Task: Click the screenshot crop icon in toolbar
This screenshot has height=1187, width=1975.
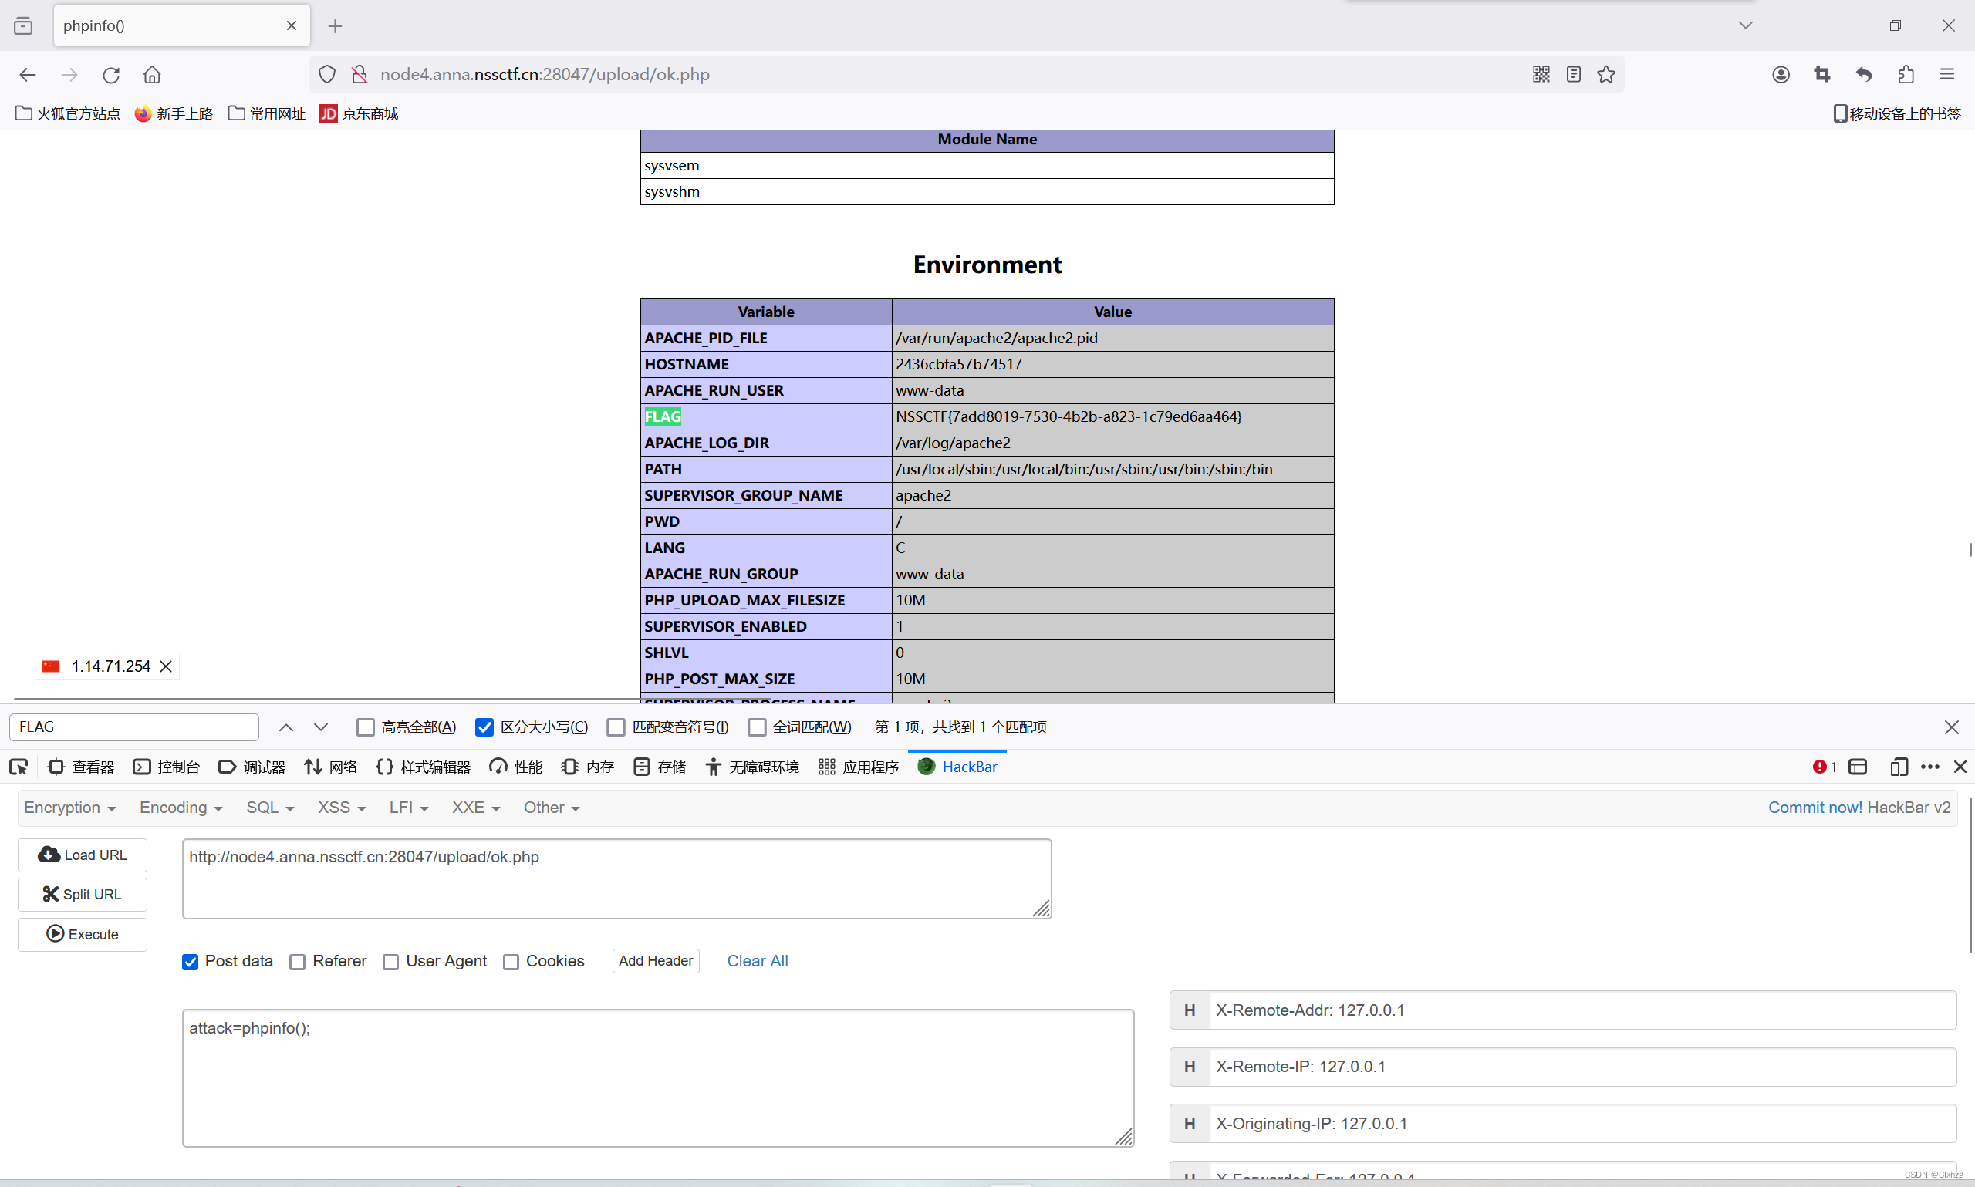Action: (x=1822, y=74)
